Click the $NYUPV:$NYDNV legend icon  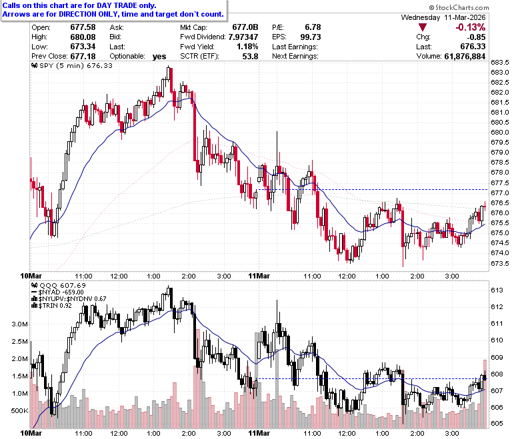(34, 299)
